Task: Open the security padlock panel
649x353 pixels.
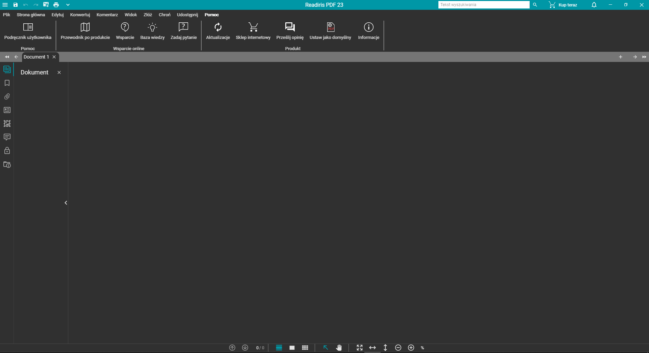Action: click(x=7, y=151)
